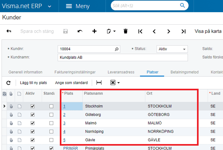Switch to Faktureringsinställningar tab
The width and height of the screenshot is (223, 150).
click(x=75, y=72)
